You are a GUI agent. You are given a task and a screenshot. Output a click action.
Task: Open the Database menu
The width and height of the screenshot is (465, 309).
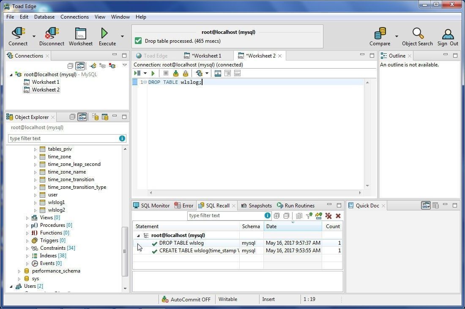coord(44,17)
